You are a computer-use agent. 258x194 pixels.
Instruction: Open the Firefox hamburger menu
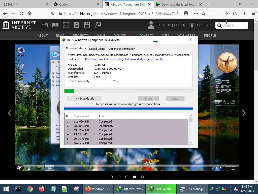pos(253,14)
